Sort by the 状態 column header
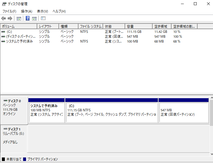This screenshot has width=213, height=163. 114,26
